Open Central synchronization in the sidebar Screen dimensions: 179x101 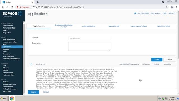tap(11, 59)
